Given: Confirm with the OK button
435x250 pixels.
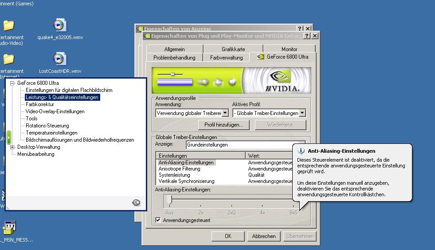Looking at the screenshot, I should (x=228, y=236).
